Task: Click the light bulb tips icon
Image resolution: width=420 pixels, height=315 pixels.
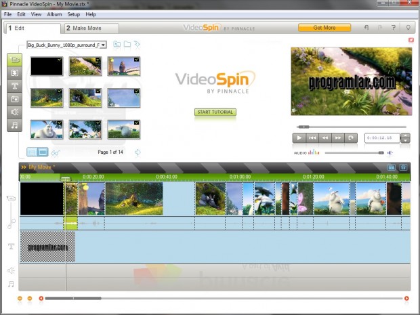Action: click(408, 28)
